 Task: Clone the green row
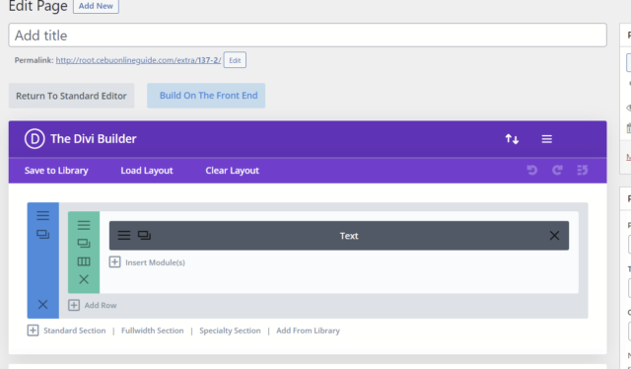tap(84, 244)
